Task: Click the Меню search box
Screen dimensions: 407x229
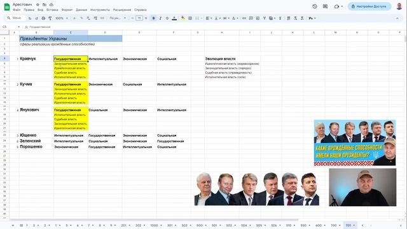Action: tap(15, 18)
